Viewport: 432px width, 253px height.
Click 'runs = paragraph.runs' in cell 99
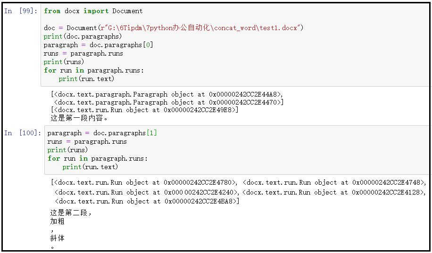[x=83, y=53]
